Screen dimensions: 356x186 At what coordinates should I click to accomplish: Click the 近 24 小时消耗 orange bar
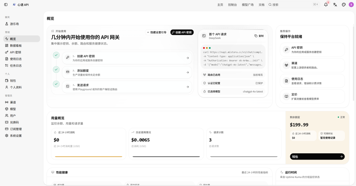pyautogui.click(x=89, y=156)
